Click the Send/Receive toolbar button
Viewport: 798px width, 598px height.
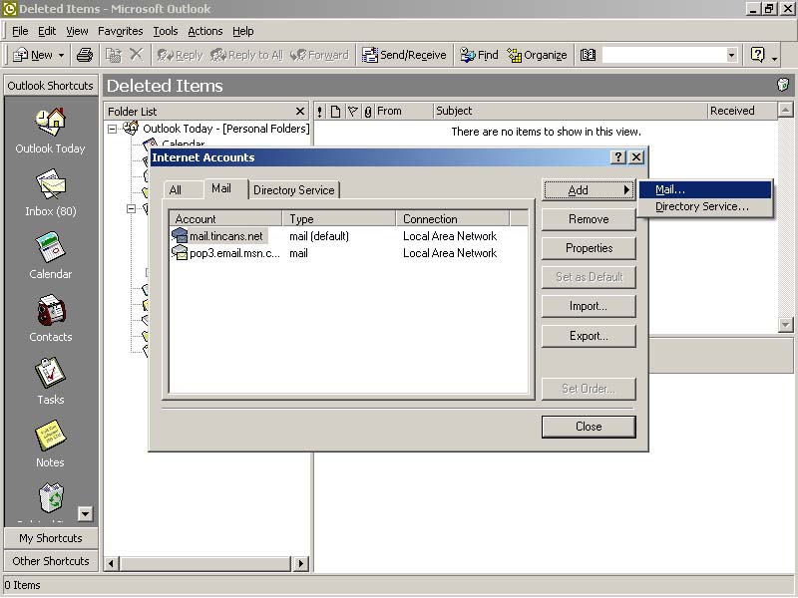point(406,55)
